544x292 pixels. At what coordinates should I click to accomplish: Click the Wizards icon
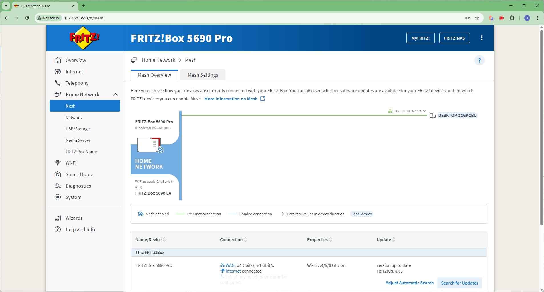pos(58,218)
